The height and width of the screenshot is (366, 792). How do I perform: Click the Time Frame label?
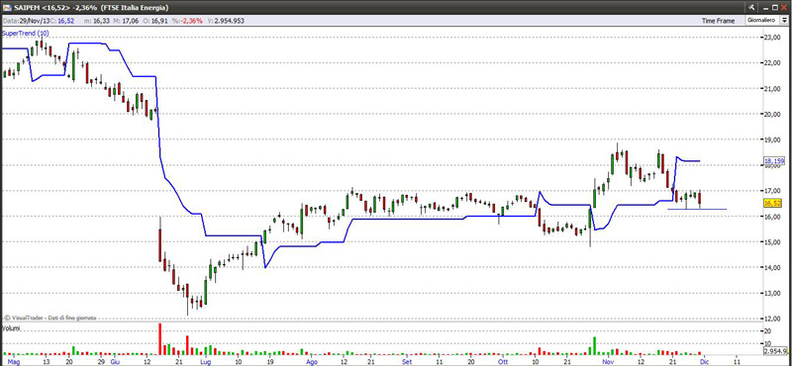tap(718, 21)
